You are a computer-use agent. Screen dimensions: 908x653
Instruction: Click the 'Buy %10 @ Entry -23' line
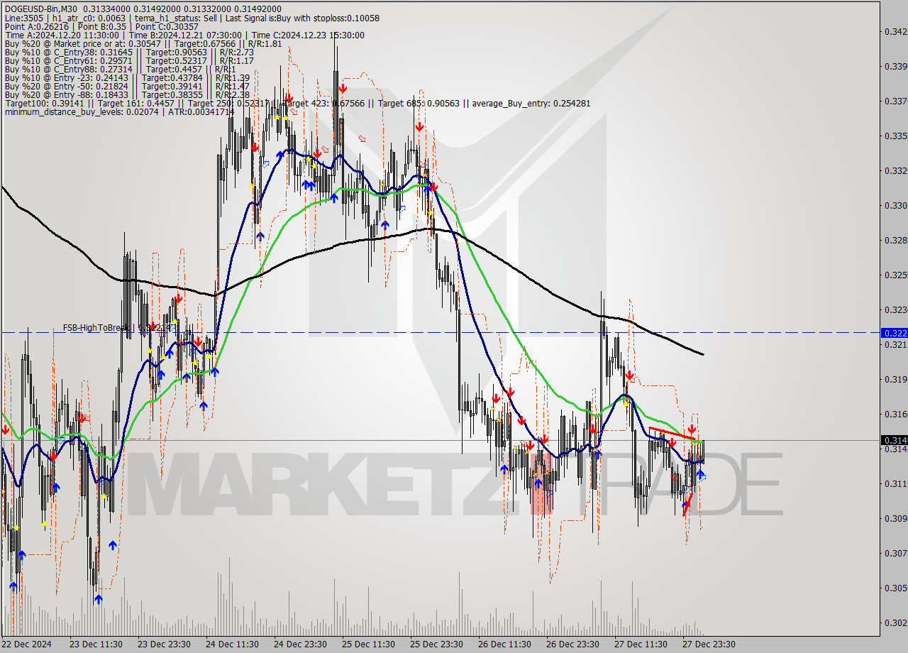tap(127, 77)
